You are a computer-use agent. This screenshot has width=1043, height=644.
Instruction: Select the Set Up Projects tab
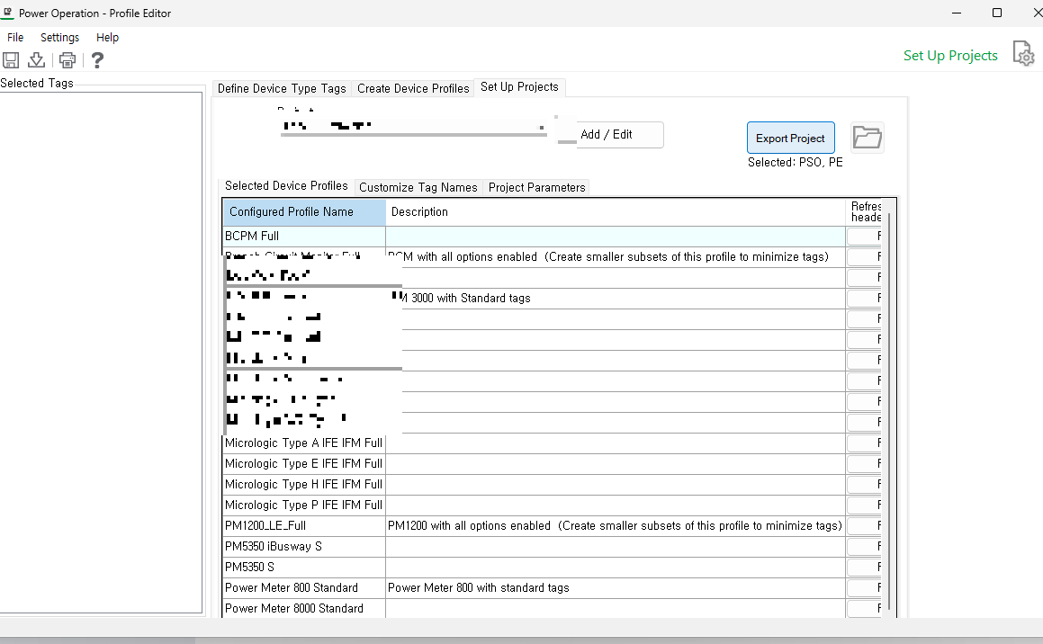click(519, 87)
